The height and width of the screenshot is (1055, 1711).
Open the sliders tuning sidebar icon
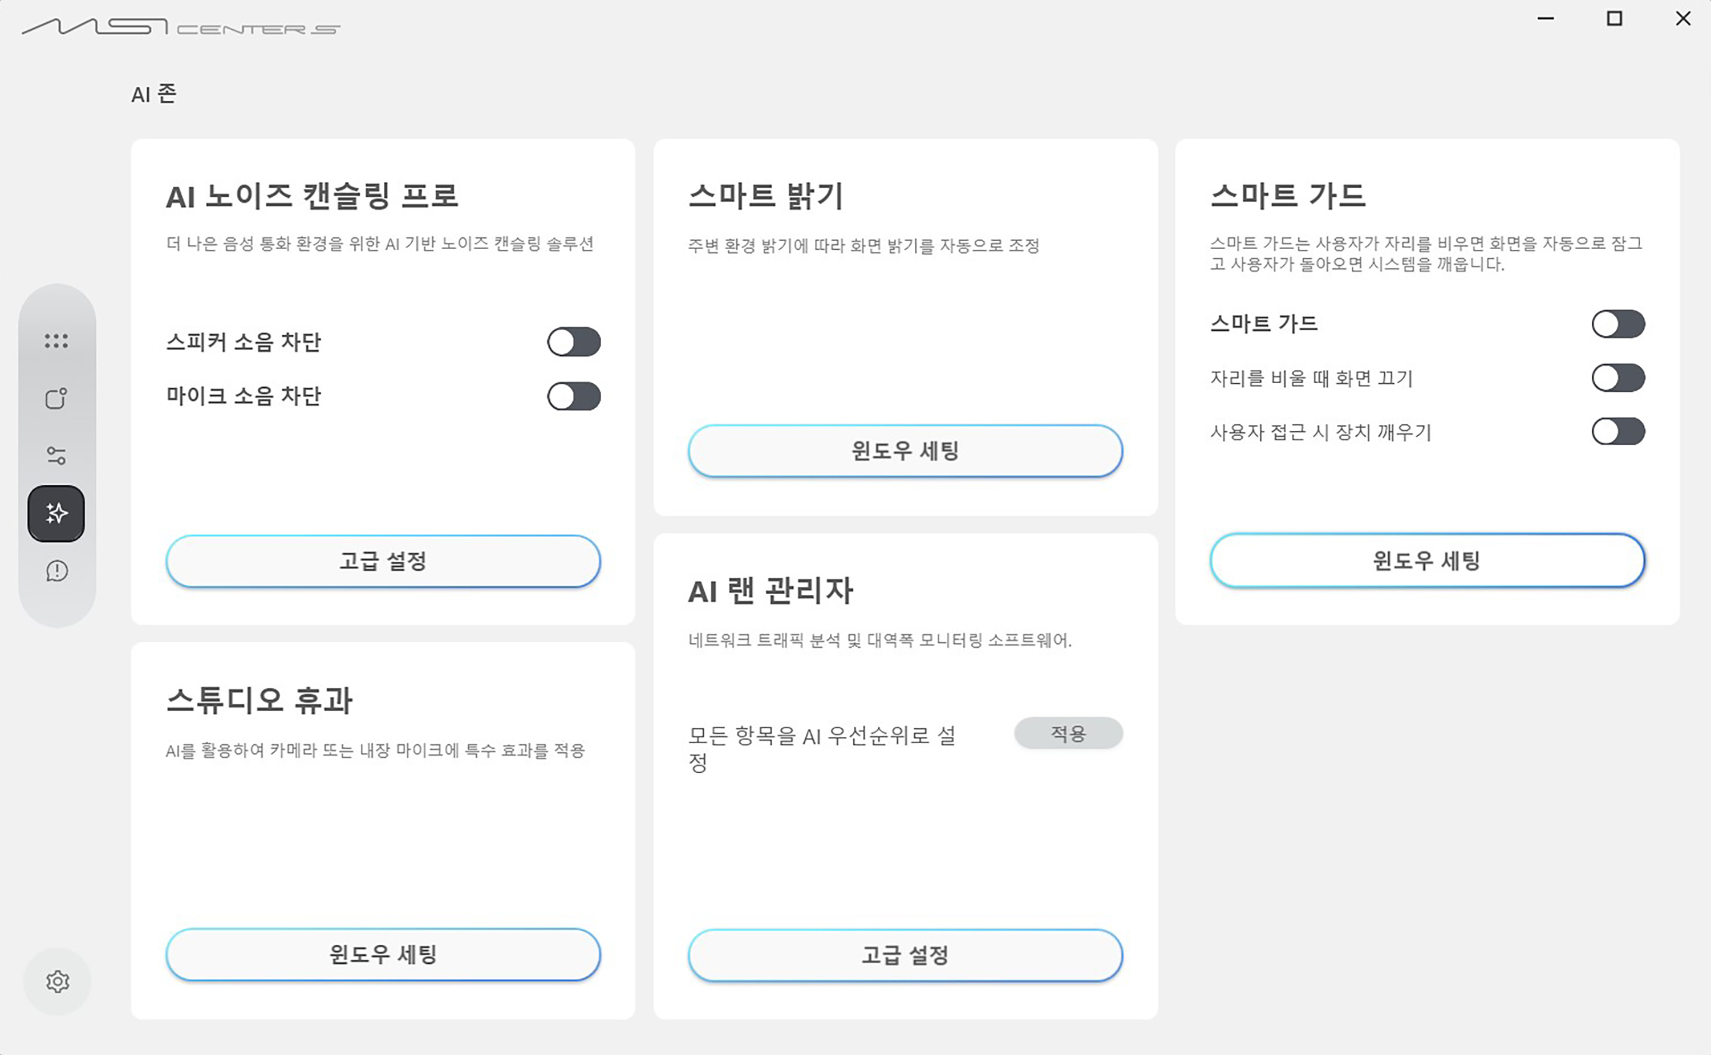pyautogui.click(x=56, y=456)
